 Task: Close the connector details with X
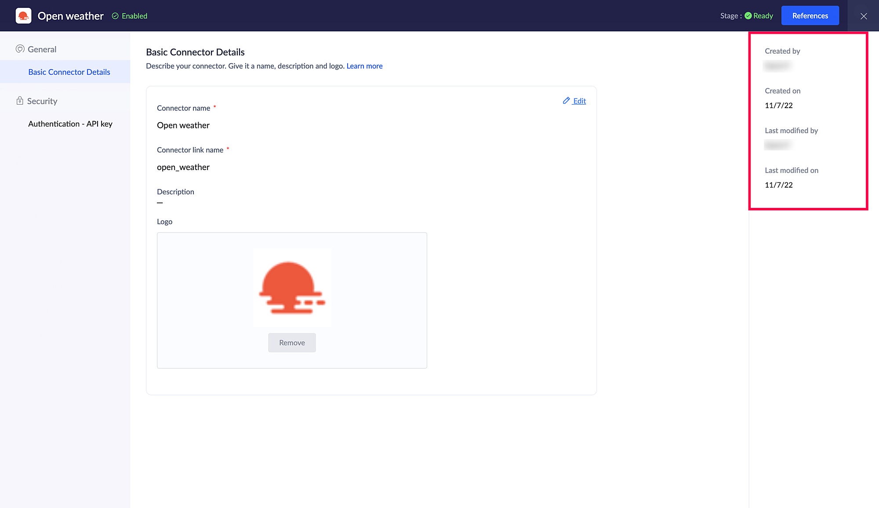863,16
